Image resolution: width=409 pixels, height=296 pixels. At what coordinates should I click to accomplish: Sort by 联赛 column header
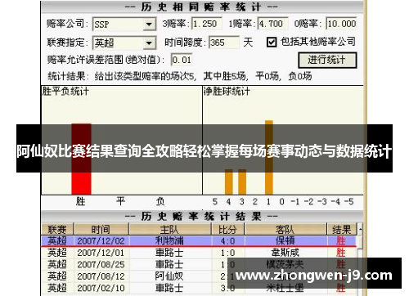[x=57, y=229]
